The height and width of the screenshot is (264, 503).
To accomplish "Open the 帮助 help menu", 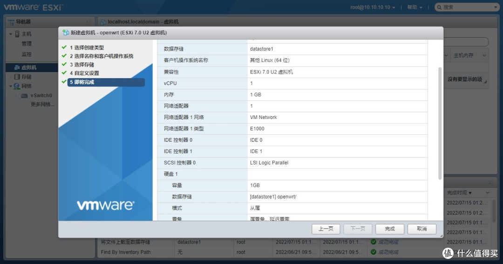I will click(415, 7).
